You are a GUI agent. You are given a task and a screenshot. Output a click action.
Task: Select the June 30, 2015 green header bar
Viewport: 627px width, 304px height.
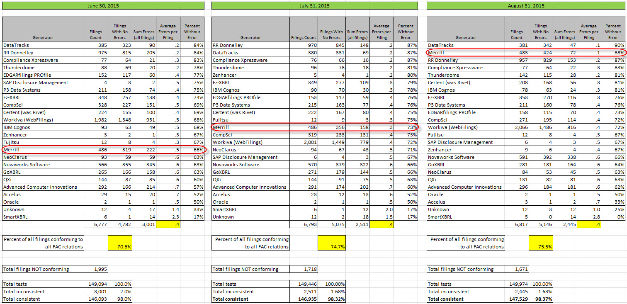103,6
